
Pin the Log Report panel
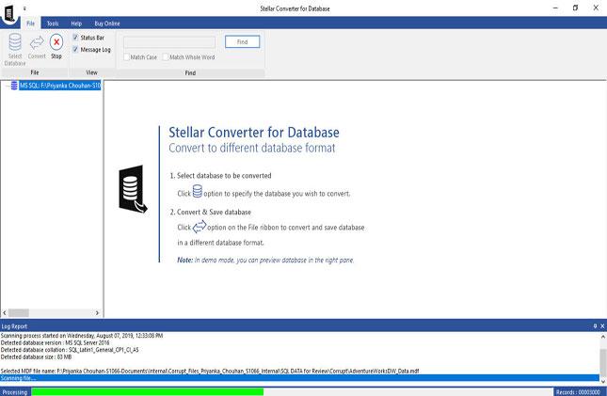click(595, 326)
